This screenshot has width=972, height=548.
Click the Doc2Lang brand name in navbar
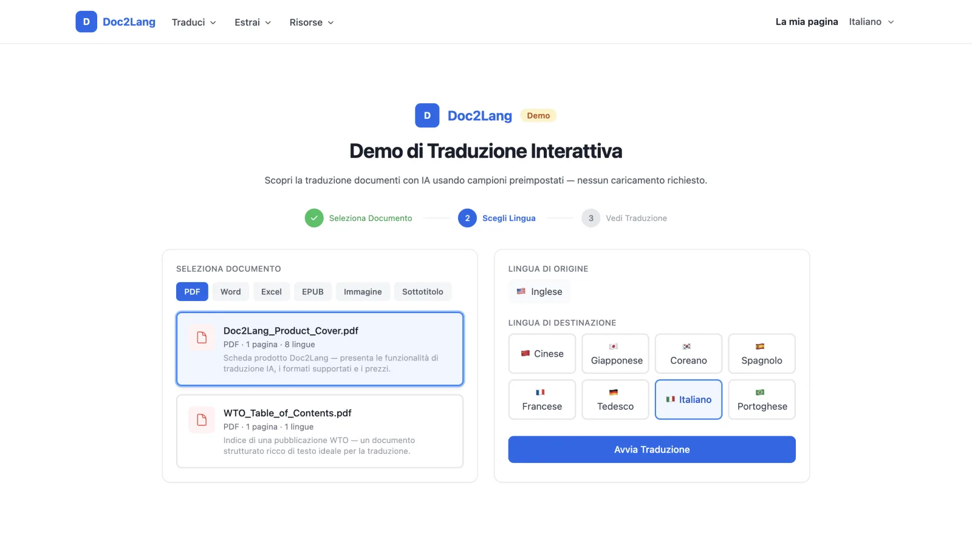pyautogui.click(x=129, y=22)
